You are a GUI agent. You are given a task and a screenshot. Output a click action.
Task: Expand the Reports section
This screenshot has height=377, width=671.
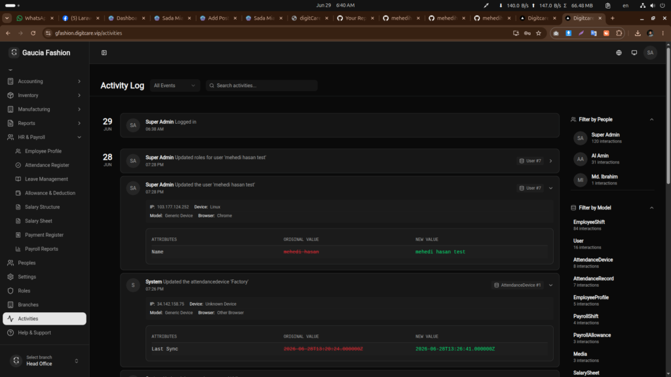(x=45, y=123)
